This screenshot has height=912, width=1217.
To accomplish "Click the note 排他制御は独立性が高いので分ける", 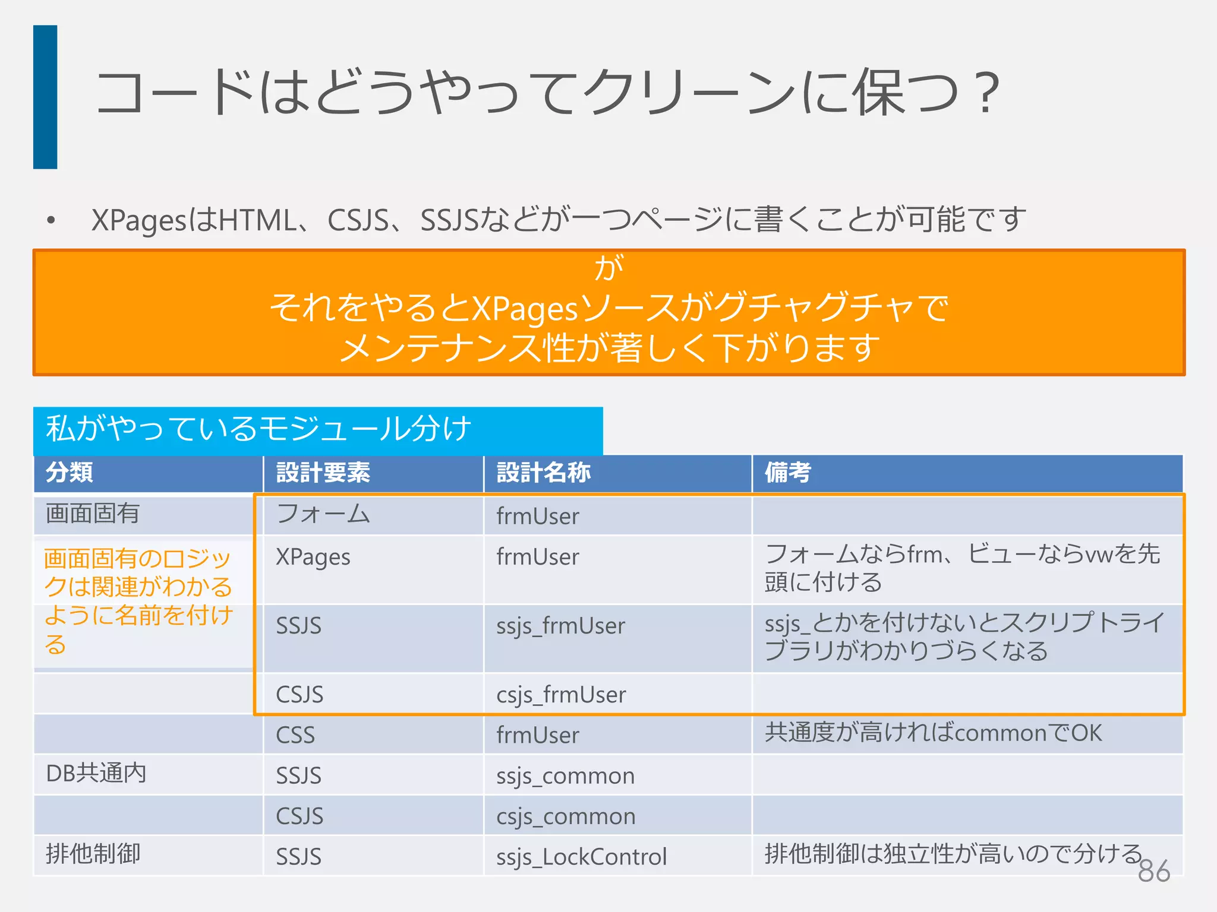I will click(x=953, y=854).
